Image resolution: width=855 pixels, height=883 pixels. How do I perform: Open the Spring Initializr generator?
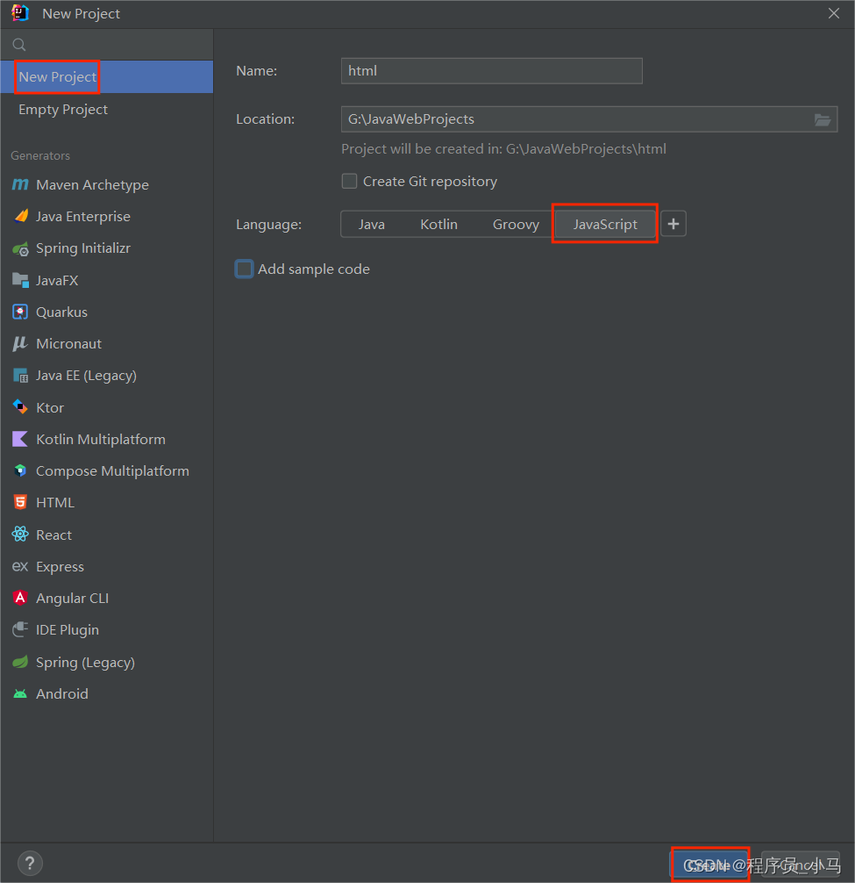coord(107,248)
